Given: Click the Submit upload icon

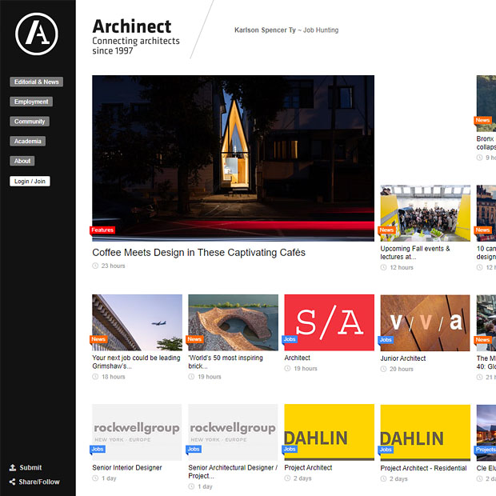Looking at the screenshot, I should click(13, 467).
